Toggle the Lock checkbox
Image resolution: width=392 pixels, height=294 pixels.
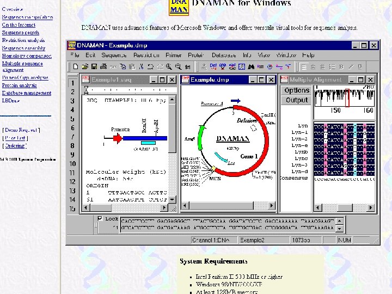coord(100,218)
